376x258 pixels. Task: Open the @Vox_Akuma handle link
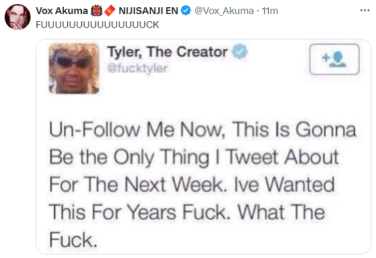(224, 11)
